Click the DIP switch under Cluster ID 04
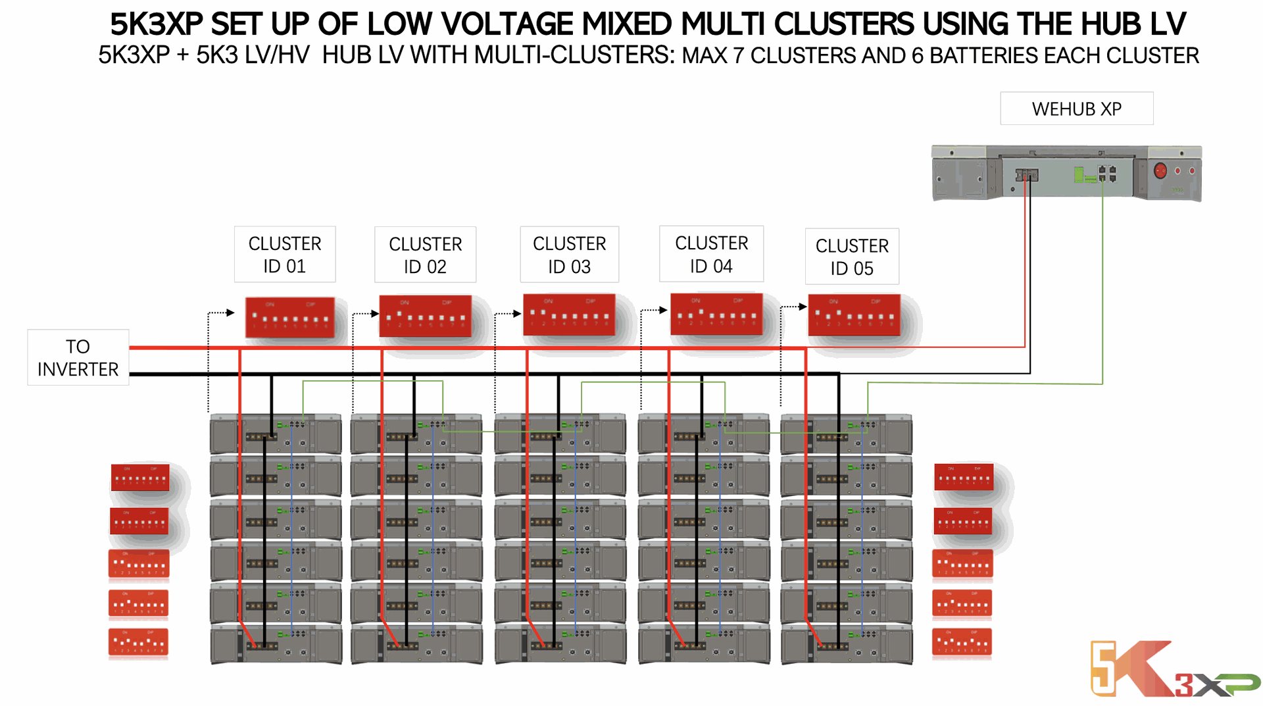1263x706 pixels. (716, 314)
